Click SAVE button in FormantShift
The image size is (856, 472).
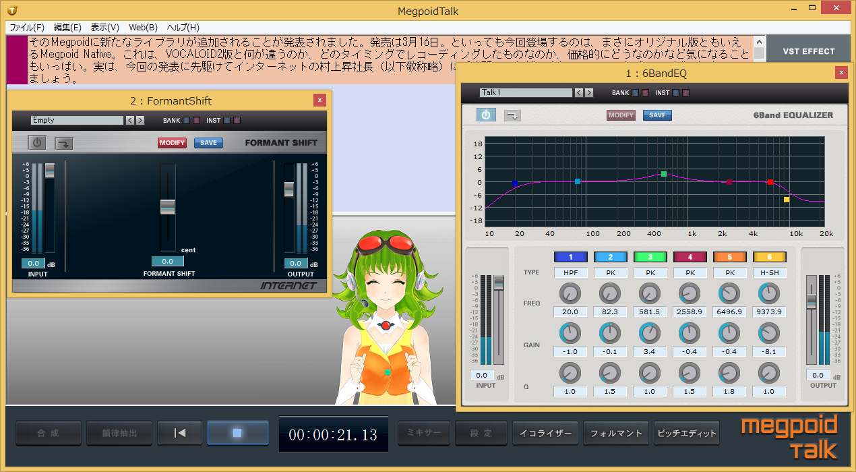208,143
